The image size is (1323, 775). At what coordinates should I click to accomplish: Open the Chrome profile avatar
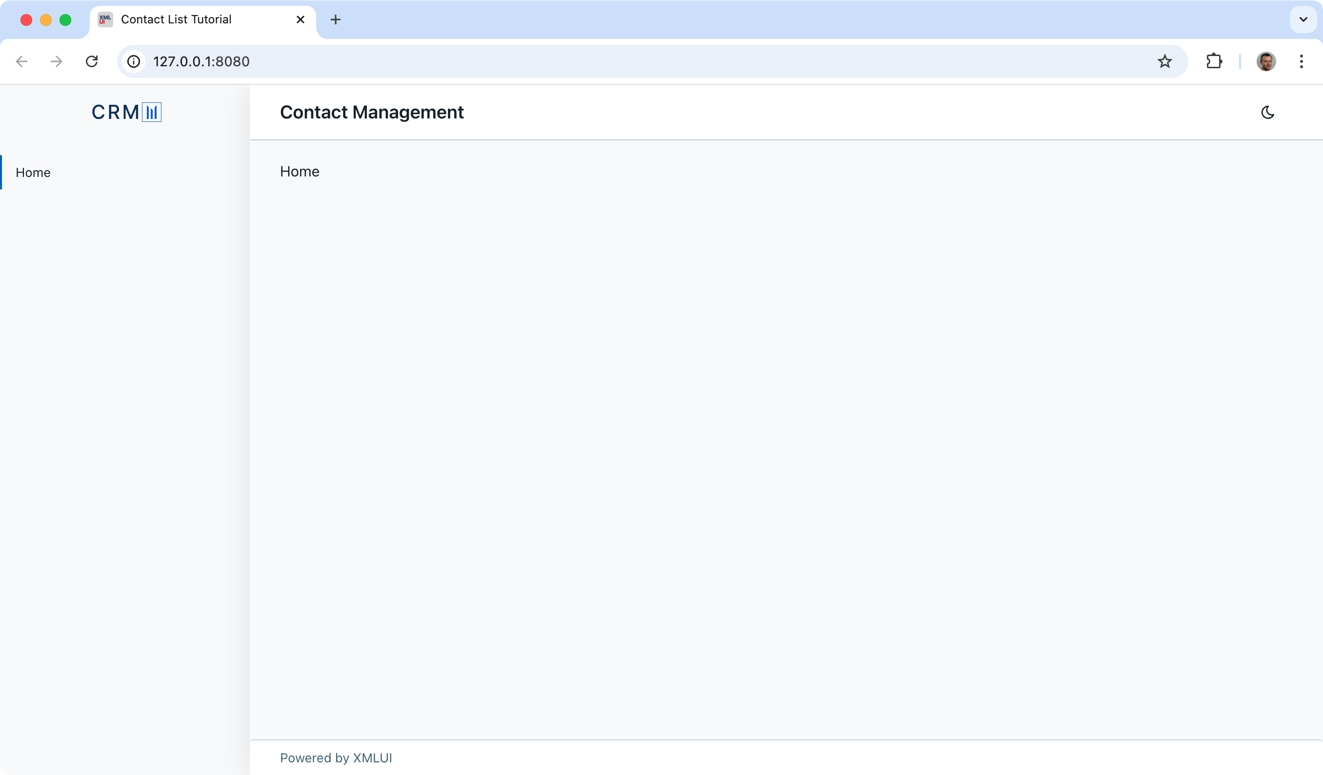click(x=1266, y=61)
